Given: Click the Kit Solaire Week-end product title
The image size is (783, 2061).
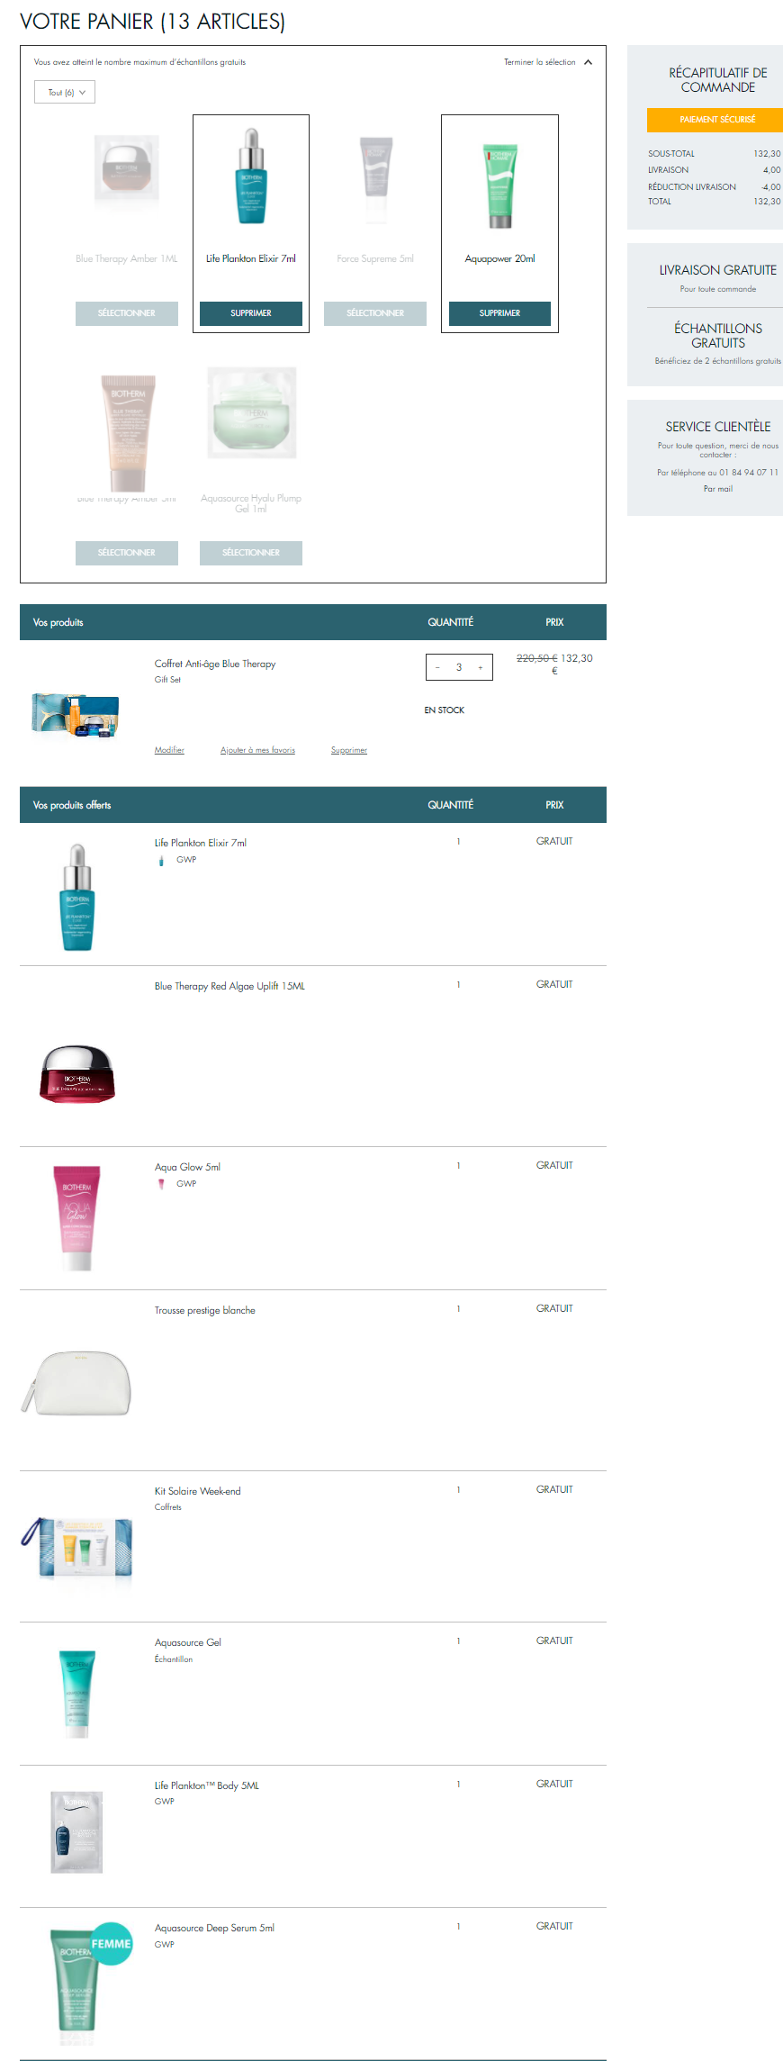Looking at the screenshot, I should pos(198,1491).
